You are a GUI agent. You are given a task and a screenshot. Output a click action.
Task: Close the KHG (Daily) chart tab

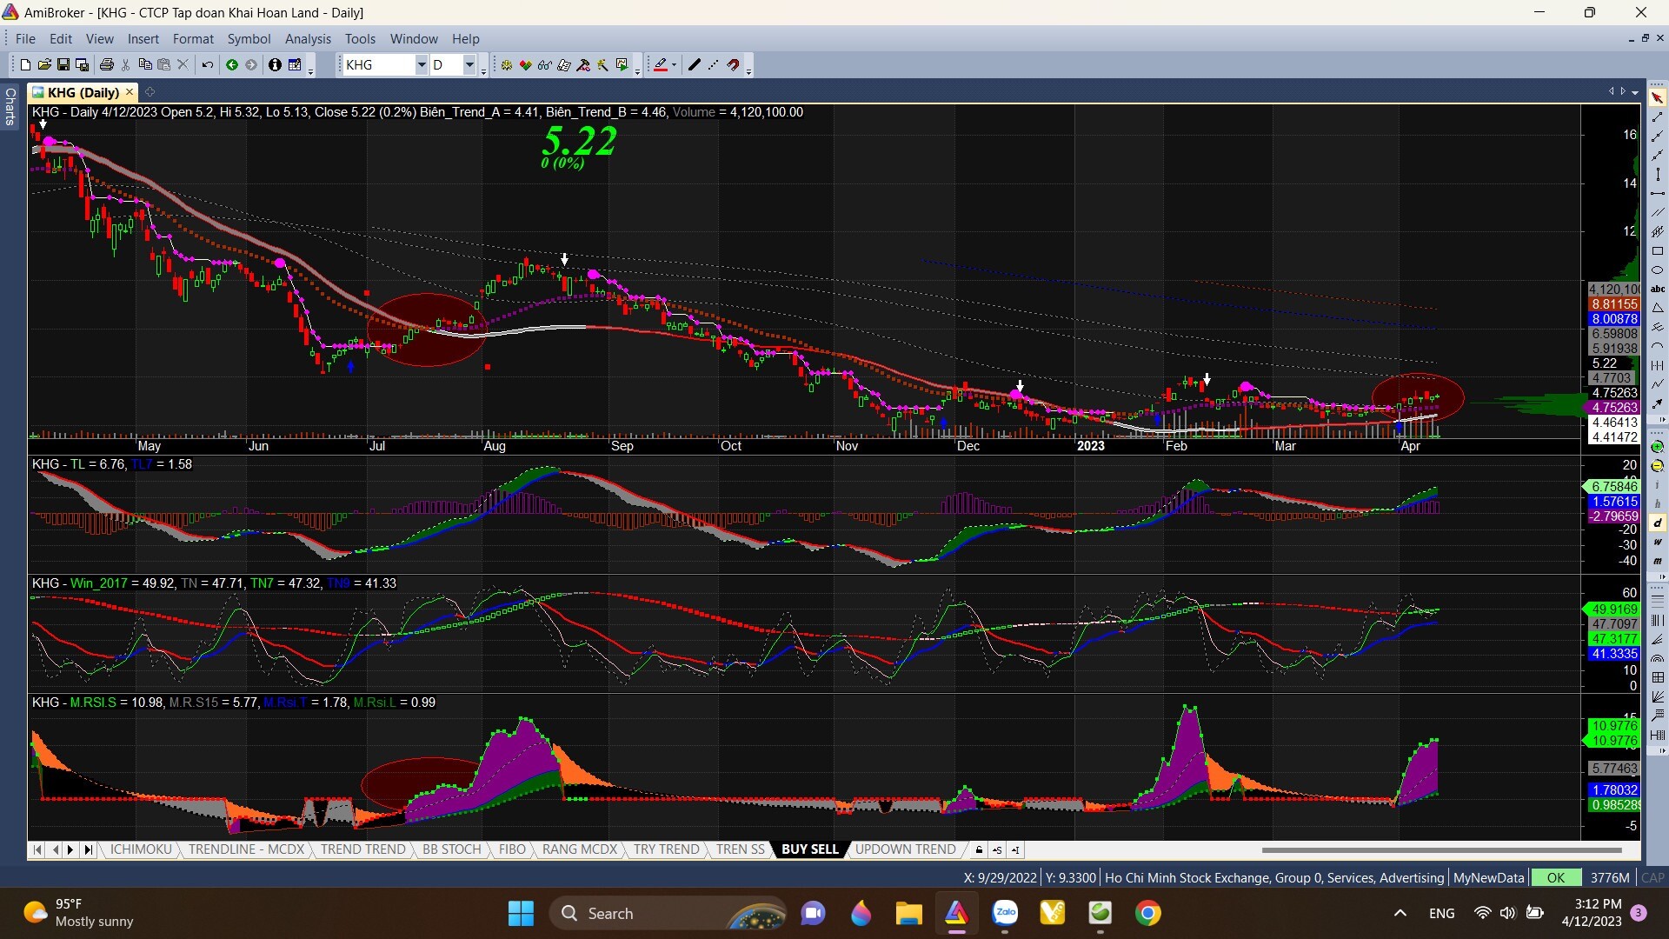(130, 92)
